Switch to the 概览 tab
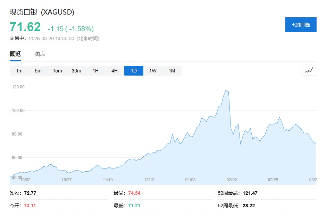 coord(15,54)
